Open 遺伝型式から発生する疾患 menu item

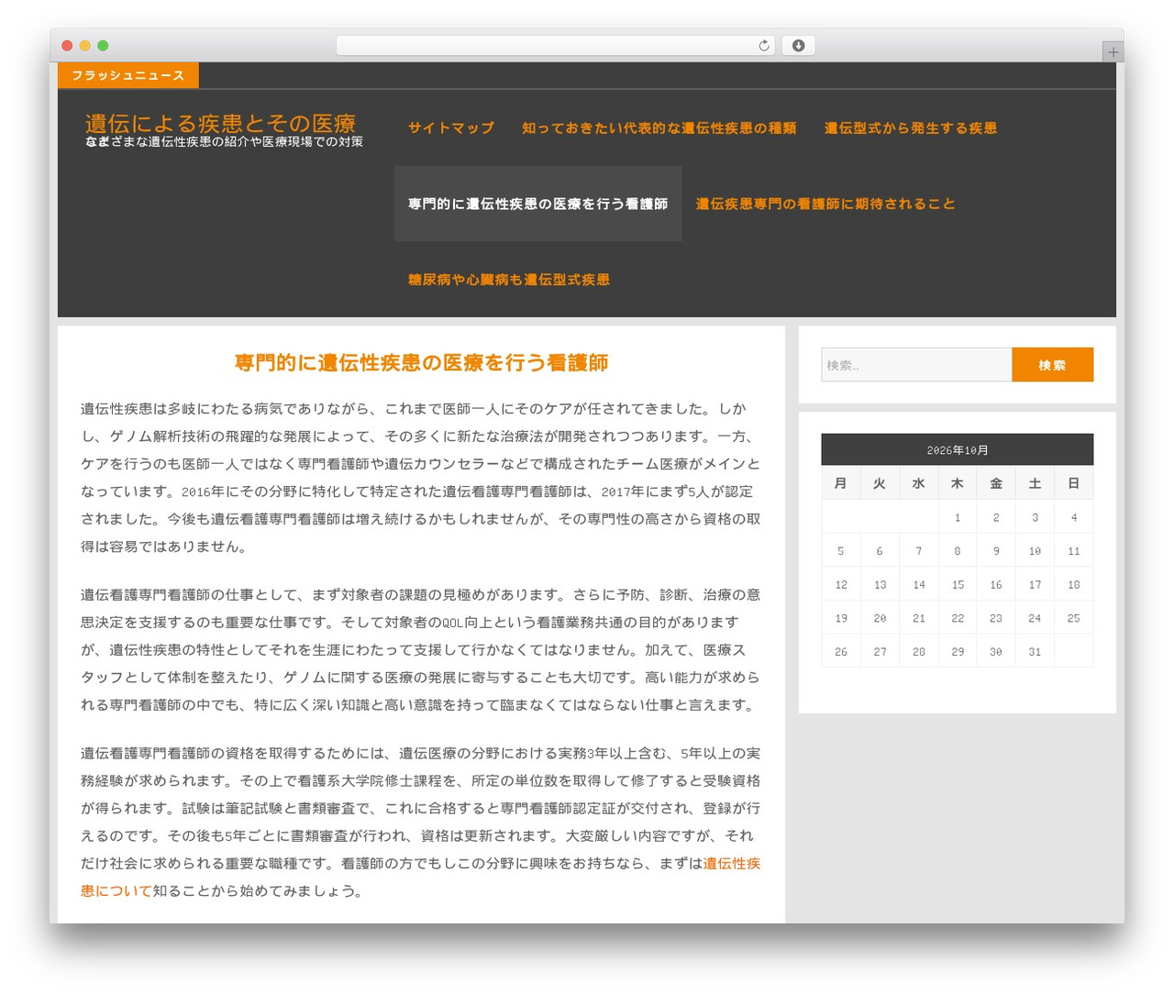coord(911,128)
